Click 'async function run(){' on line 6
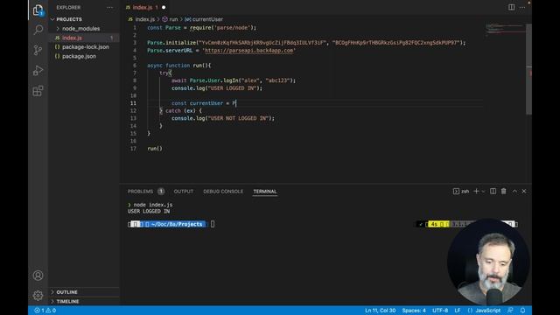Image resolution: width=560 pixels, height=315 pixels. [178, 66]
